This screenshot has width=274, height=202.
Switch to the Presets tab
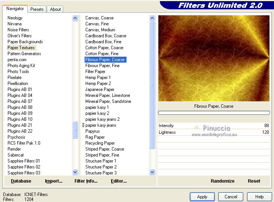click(37, 9)
